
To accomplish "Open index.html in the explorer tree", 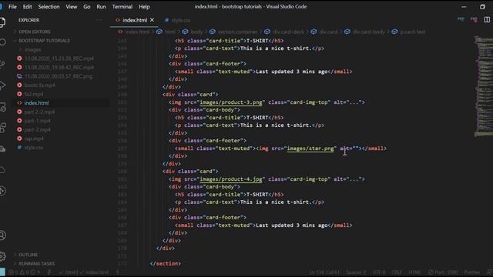I will click(36, 102).
